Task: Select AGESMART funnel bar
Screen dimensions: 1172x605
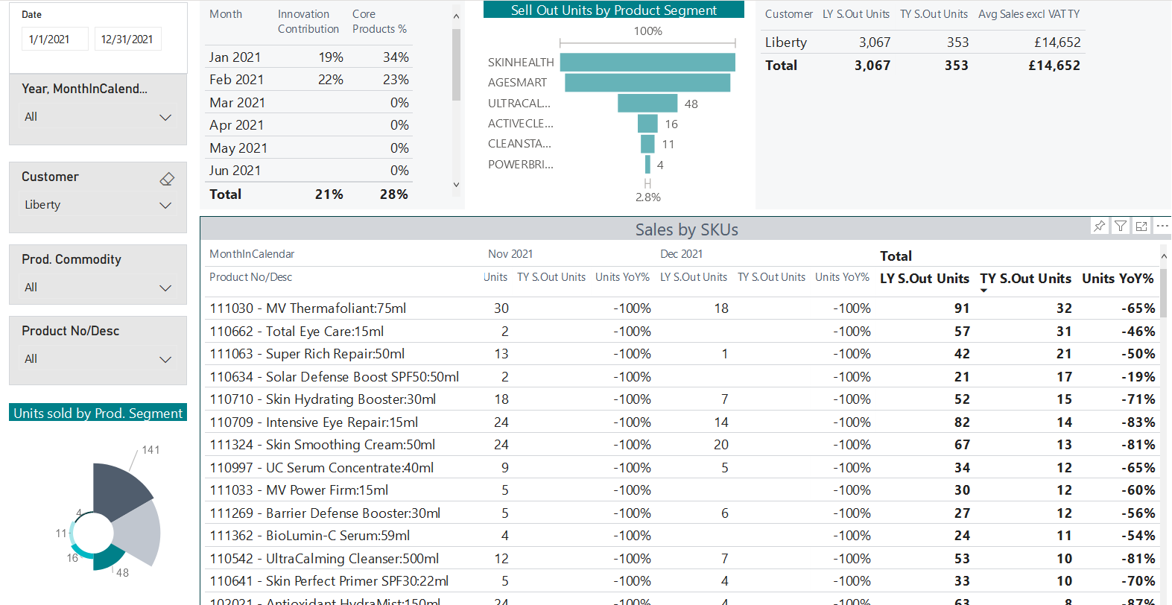Action: click(647, 83)
